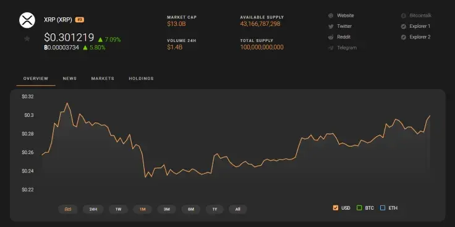Click the #3 rank badge
The image size is (455, 227).
(80, 20)
